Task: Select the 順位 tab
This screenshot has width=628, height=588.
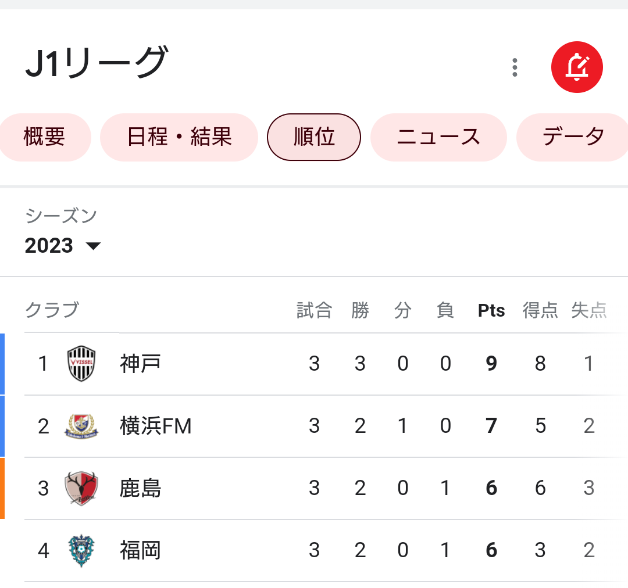Action: (x=314, y=137)
